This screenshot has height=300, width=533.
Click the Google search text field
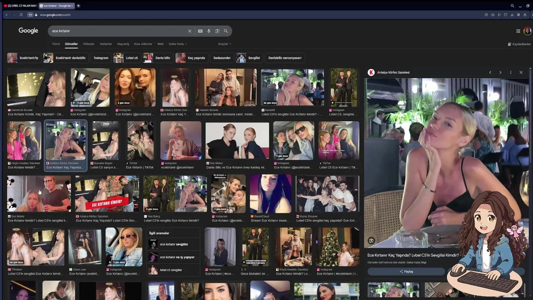119,31
